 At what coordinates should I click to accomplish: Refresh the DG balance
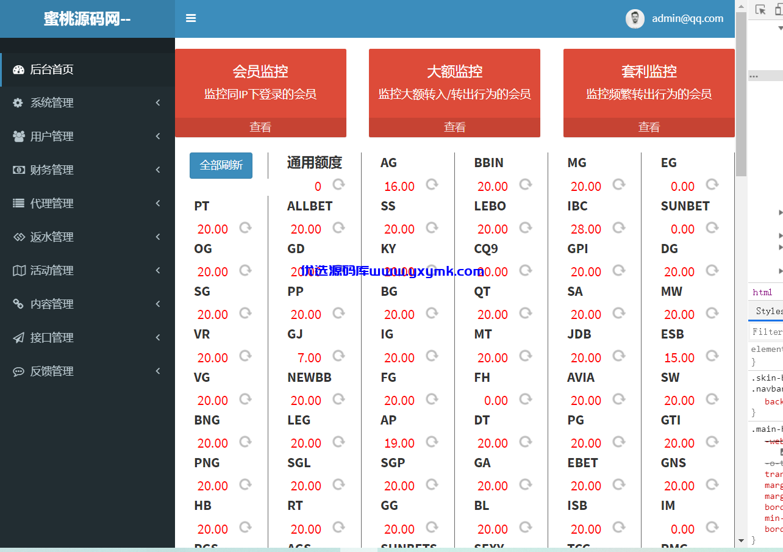pyautogui.click(x=712, y=270)
